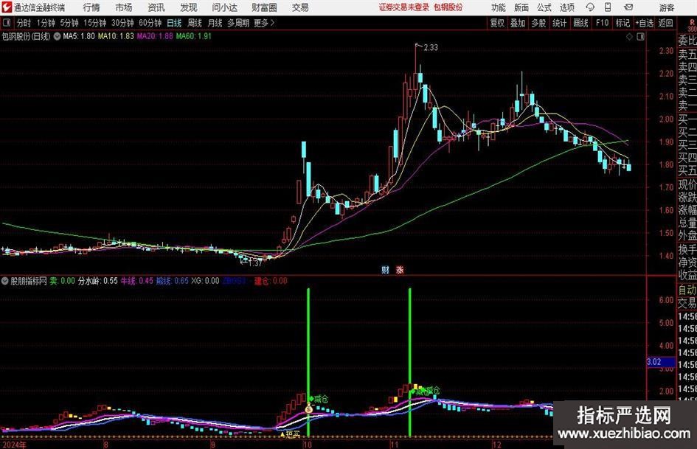
Task: Click the 证券交易未登录 login link
Action: (x=404, y=7)
